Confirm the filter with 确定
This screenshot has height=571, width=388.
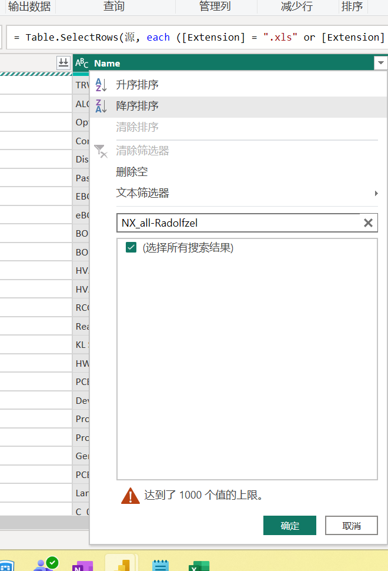click(290, 526)
